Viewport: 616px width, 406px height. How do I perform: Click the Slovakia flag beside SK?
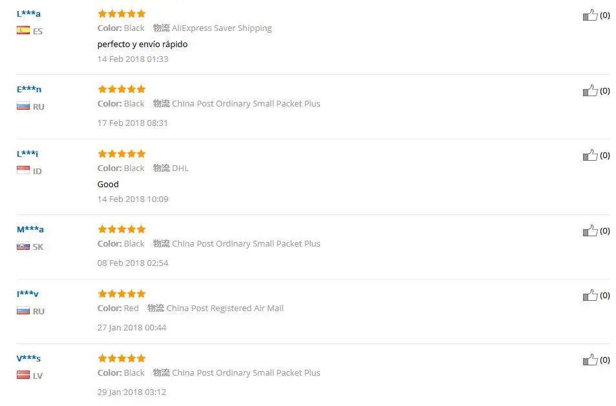(x=23, y=246)
